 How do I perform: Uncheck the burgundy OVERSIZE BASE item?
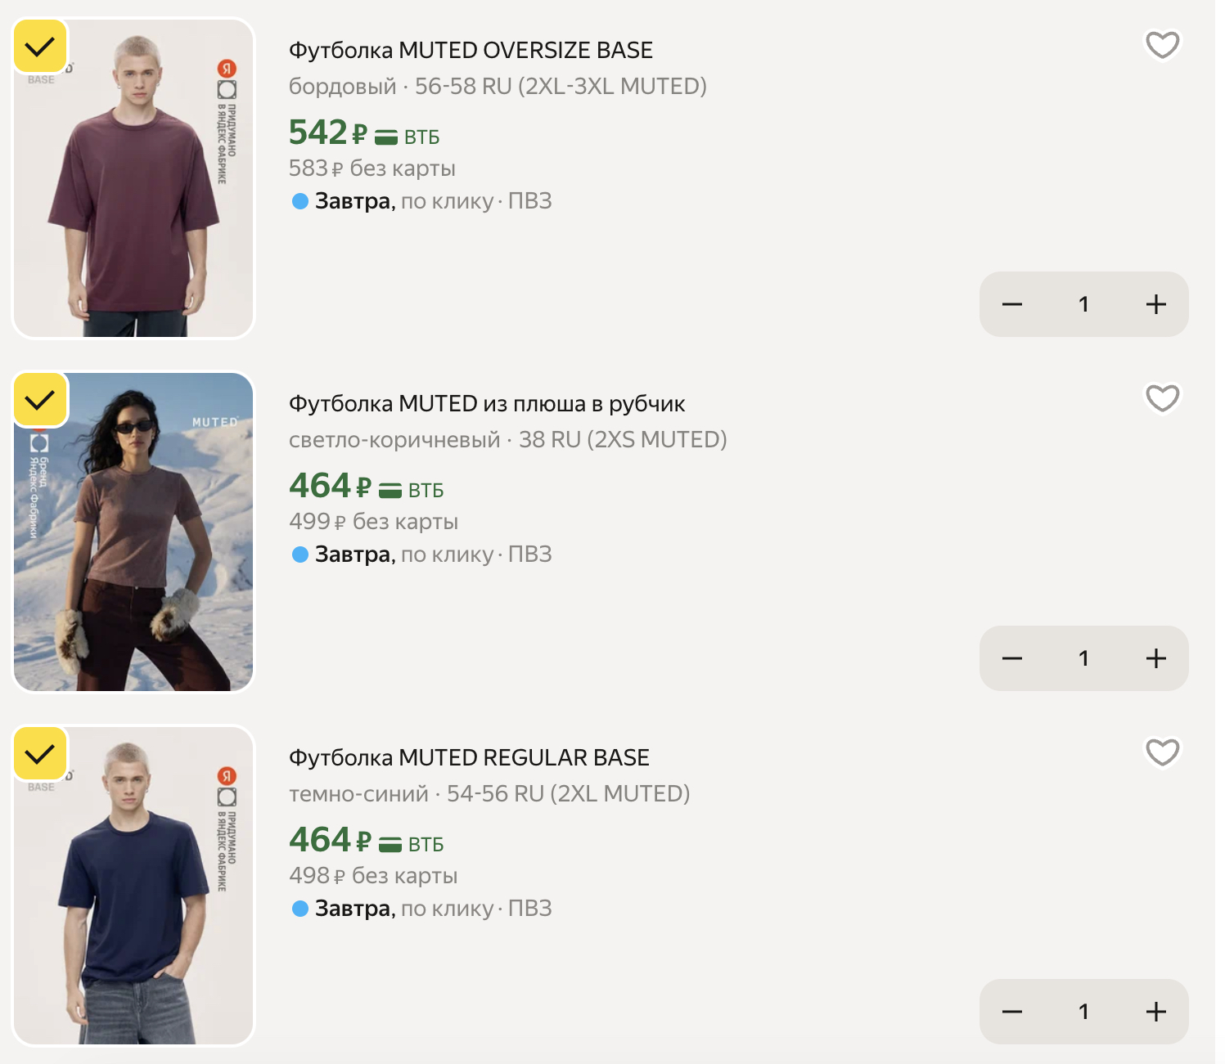tap(40, 47)
